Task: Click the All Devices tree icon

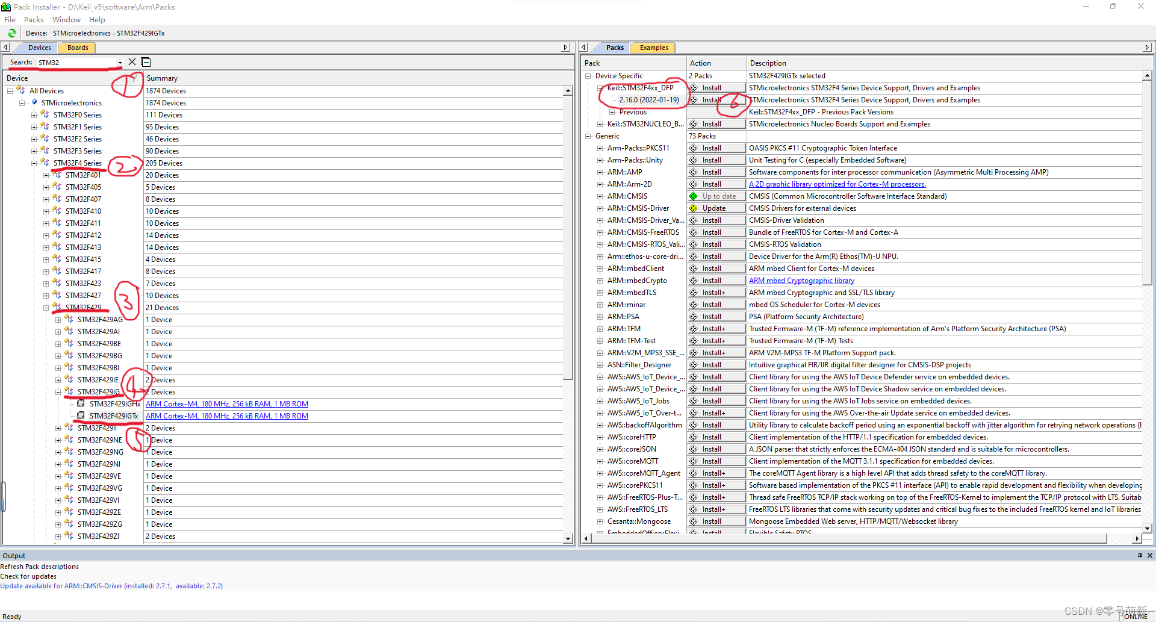Action: (20, 90)
